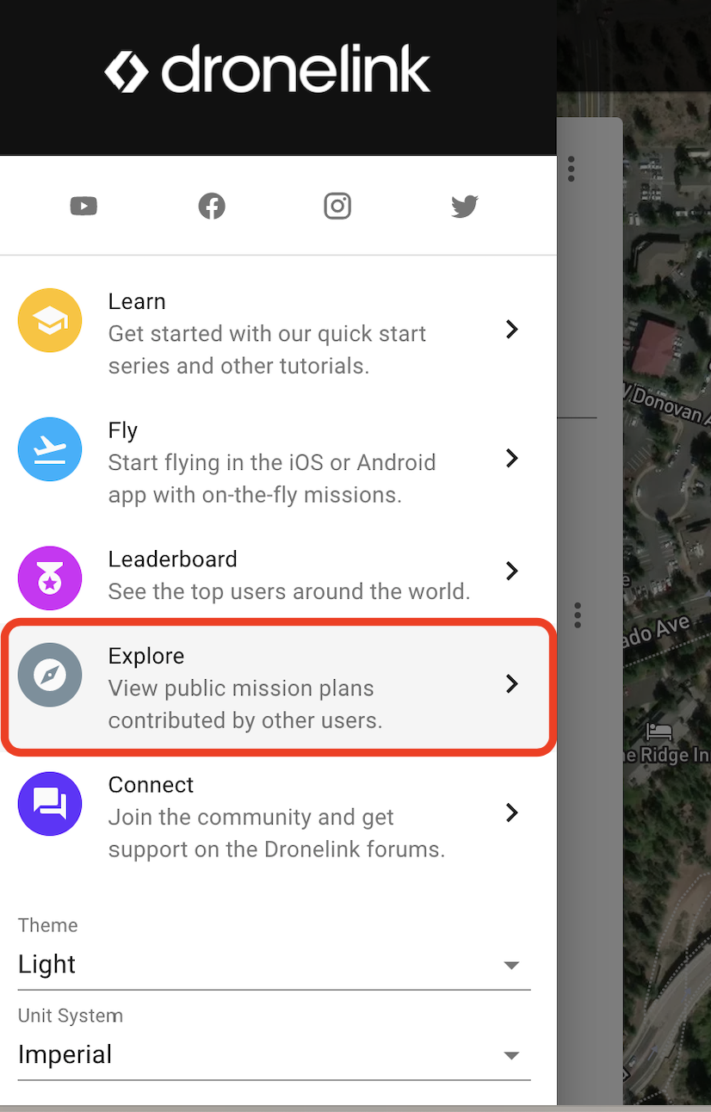Click the Connect chat bubbles icon
711x1112 pixels.
click(x=50, y=804)
